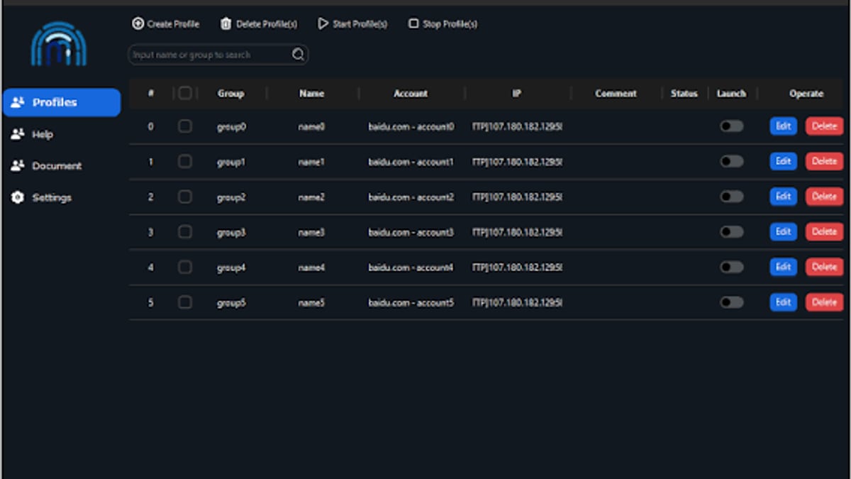Image resolution: width=851 pixels, height=479 pixels.
Task: Click the IP column header
Action: point(517,94)
